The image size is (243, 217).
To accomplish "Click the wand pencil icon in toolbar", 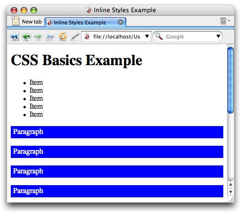I will (75, 37).
